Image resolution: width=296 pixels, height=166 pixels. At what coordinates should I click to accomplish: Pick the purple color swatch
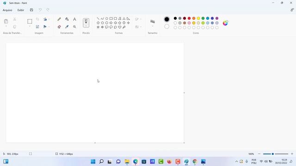217,18
